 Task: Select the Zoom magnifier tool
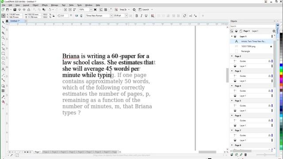3,38
